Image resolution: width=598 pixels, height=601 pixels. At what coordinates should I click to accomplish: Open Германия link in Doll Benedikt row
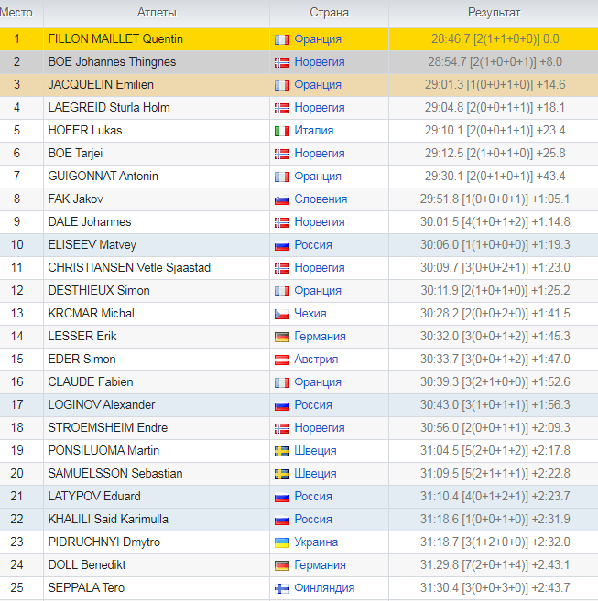pos(320,564)
